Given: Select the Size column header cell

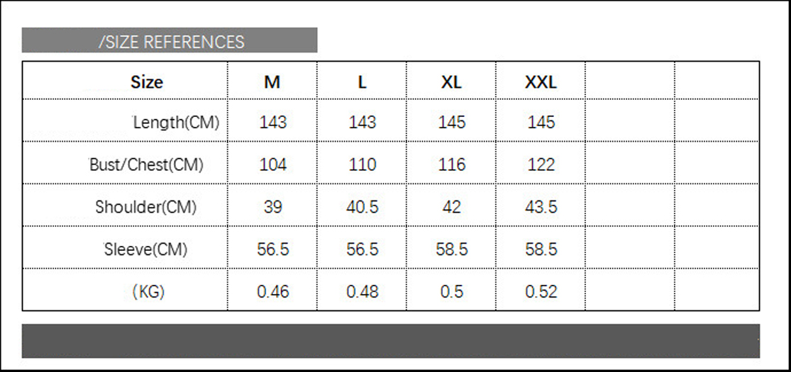Looking at the screenshot, I should [147, 82].
